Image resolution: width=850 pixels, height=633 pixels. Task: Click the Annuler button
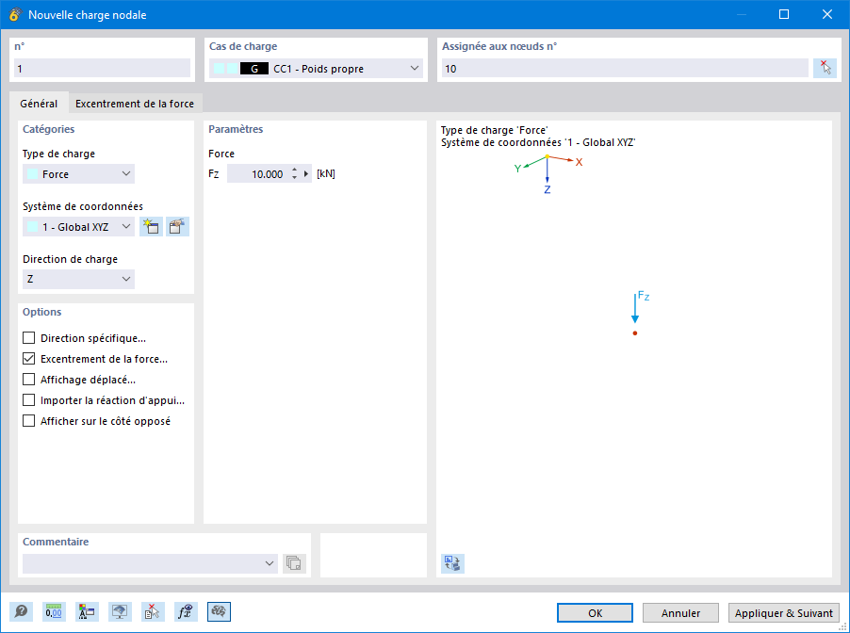coord(680,613)
